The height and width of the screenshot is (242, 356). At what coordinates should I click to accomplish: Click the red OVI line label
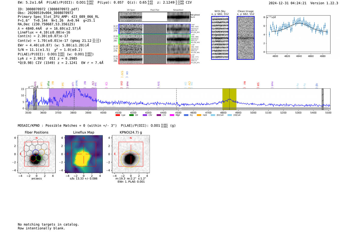tap(122, 85)
